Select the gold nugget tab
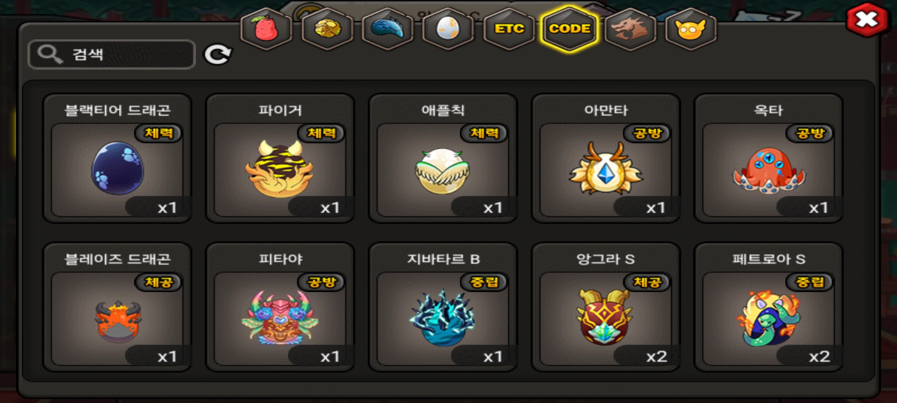Viewport: 897px width, 403px height. (327, 29)
